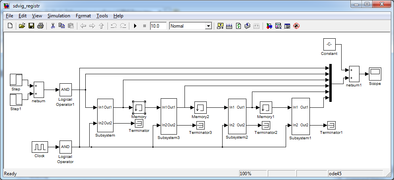The height and width of the screenshot is (180, 394).
Task: Start simulation with the play button
Action: point(135,26)
